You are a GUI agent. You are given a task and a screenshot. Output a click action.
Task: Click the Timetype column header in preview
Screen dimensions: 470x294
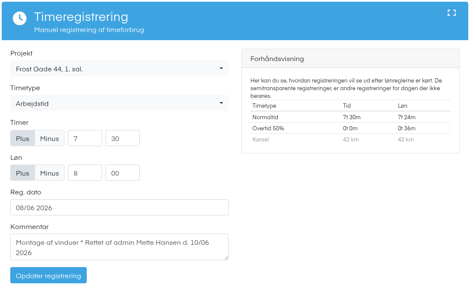click(264, 106)
